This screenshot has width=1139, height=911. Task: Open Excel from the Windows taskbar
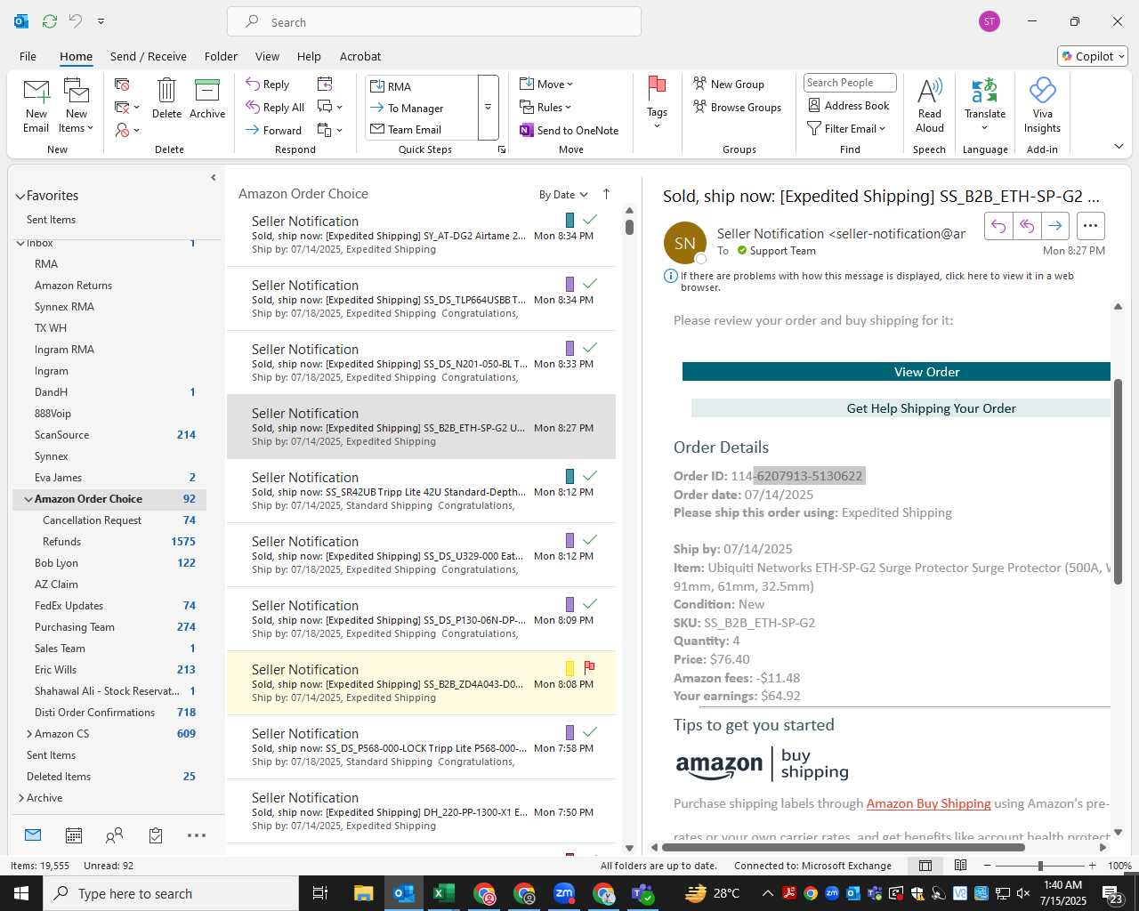[x=443, y=893]
